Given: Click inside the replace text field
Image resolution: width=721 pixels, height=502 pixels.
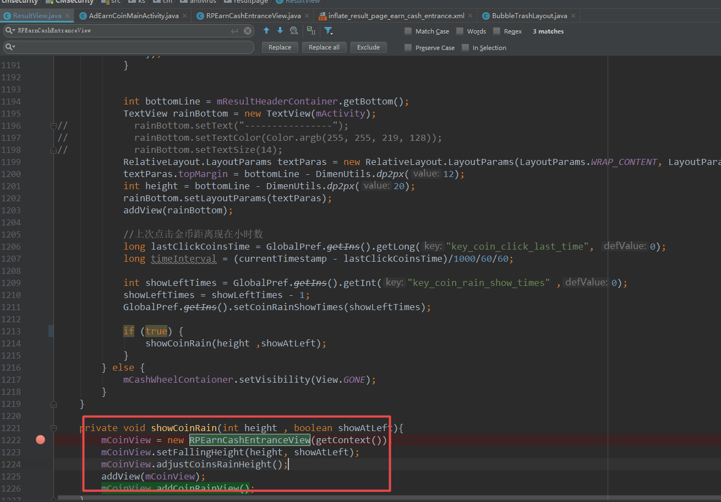Looking at the screenshot, I should 132,47.
